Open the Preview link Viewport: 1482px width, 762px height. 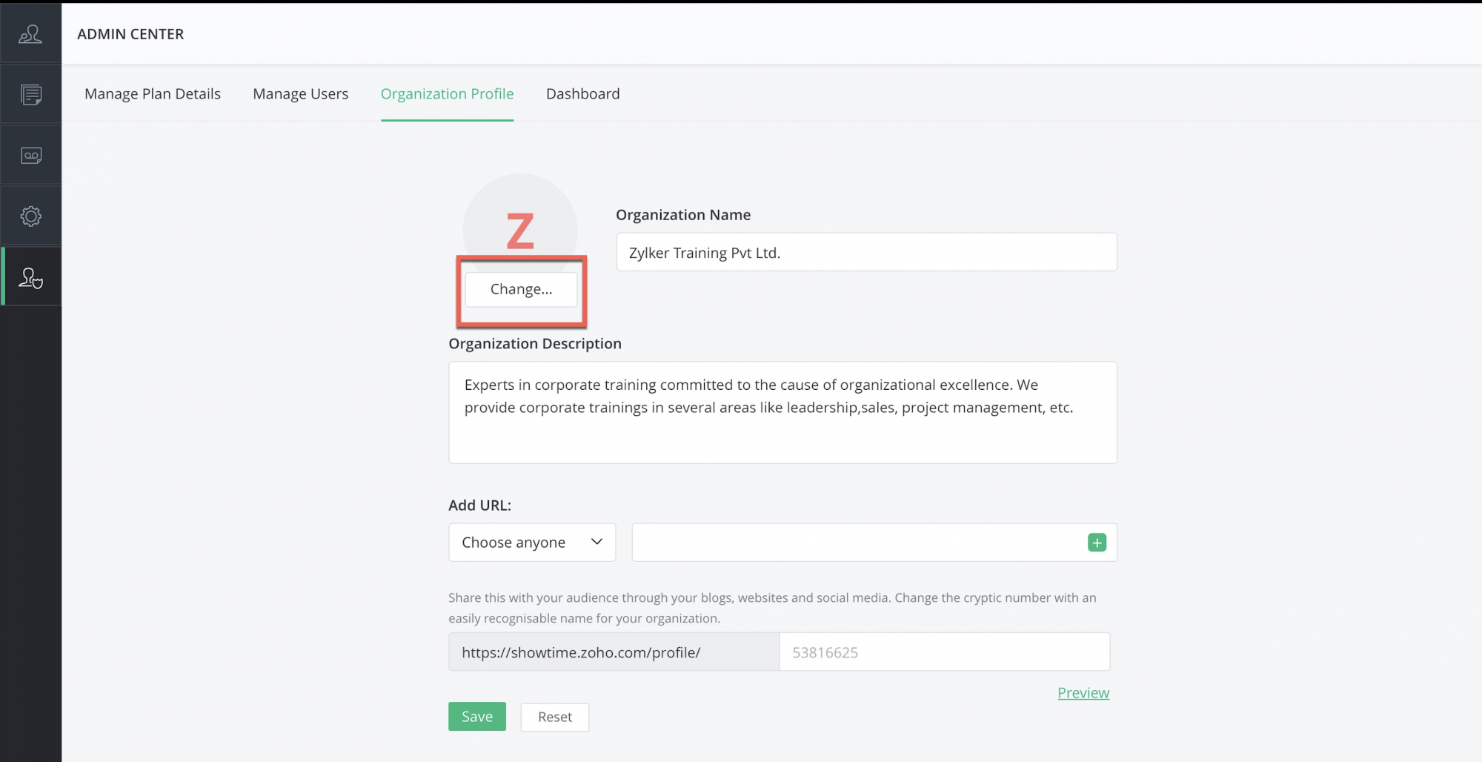tap(1083, 693)
